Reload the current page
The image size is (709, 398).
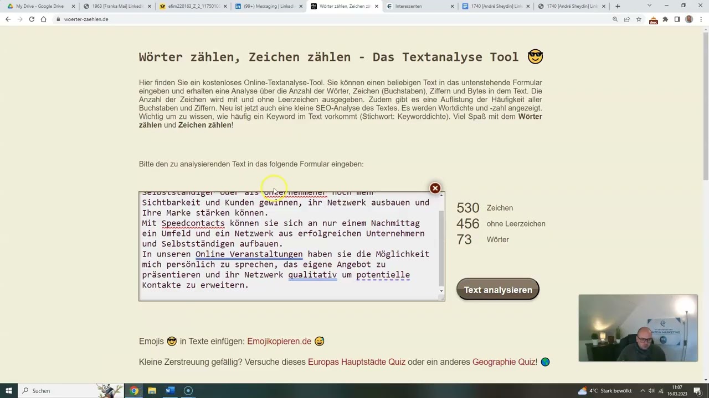[x=32, y=19]
